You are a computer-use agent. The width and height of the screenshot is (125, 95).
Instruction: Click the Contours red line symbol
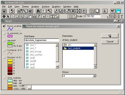(10, 53)
